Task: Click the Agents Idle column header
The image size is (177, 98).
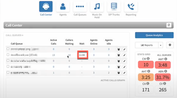Action: pyautogui.click(x=109, y=42)
